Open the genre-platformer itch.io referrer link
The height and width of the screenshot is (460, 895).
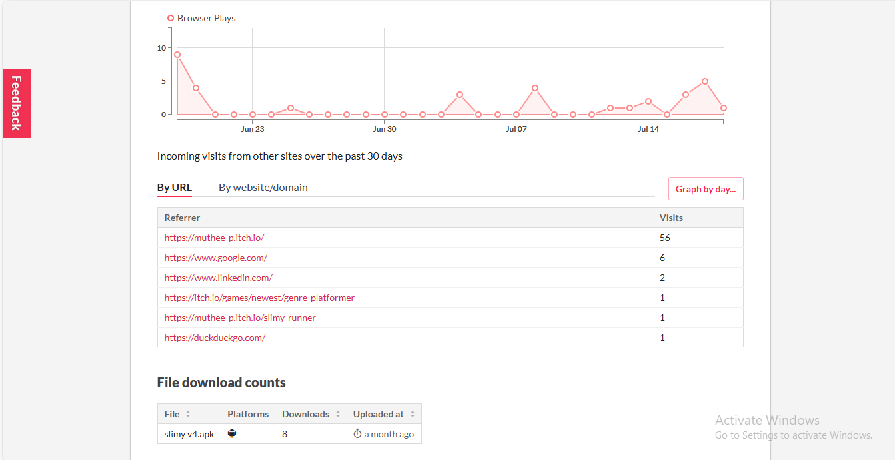259,298
